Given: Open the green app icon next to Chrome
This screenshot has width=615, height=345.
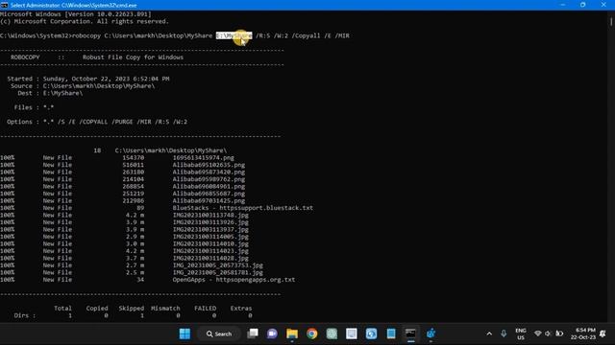Looking at the screenshot, I should click(x=332, y=333).
